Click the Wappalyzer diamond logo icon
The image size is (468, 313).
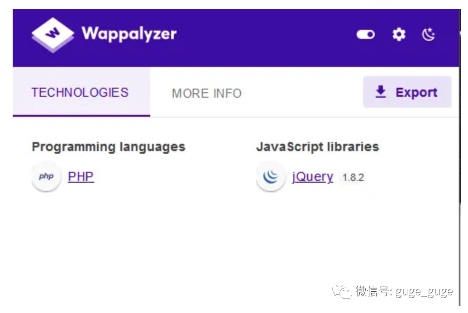click(53, 35)
